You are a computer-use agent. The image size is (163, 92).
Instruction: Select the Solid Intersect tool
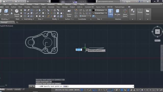tap(25, 16)
